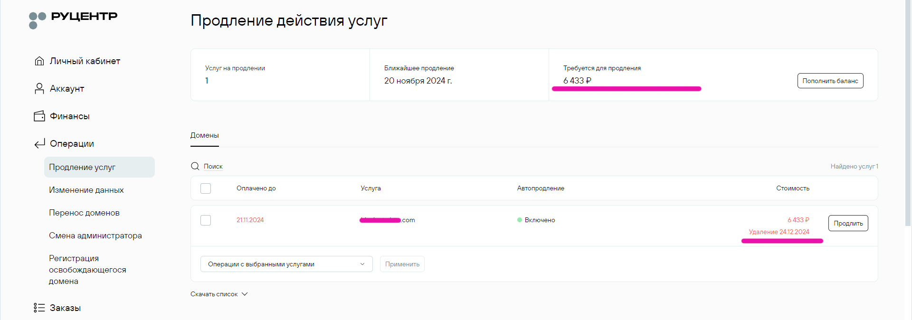Expand the Скачать список chevron
Image resolution: width=912 pixels, height=320 pixels.
click(245, 294)
